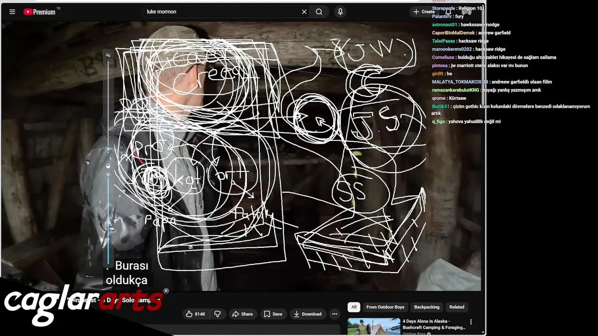
Task: Save the video to a playlist
Action: (x=273, y=314)
